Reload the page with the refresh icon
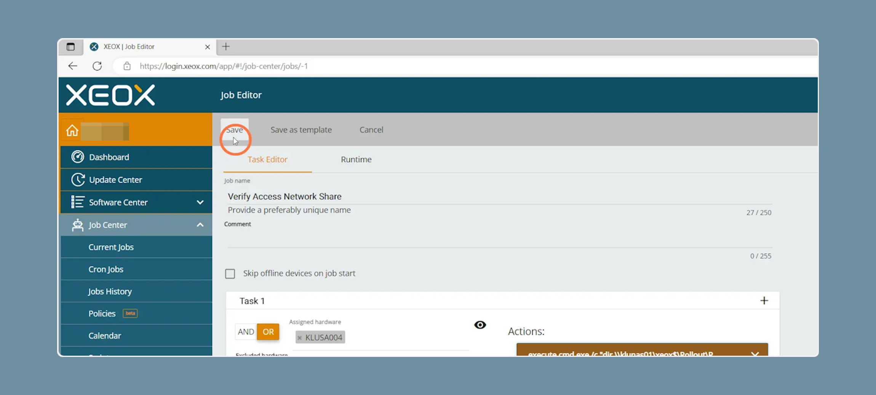Screen dimensions: 876x395 97,66
